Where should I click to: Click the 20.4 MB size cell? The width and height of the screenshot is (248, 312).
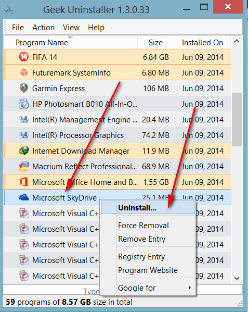[155, 120]
